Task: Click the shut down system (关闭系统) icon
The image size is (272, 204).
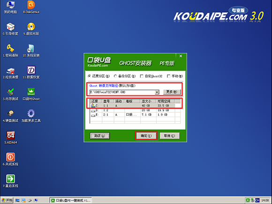Action: 11,159
